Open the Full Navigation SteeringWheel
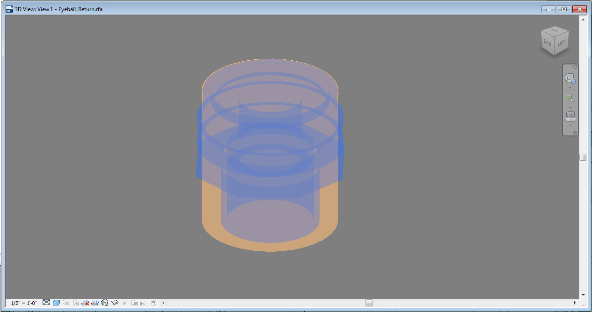 (x=570, y=79)
